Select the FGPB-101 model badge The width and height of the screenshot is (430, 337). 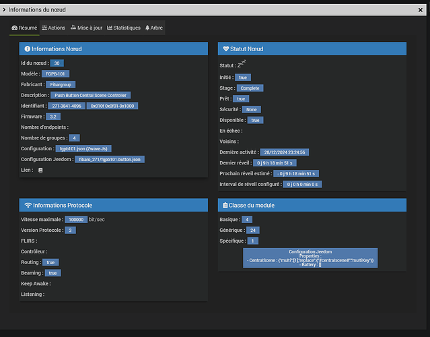pyautogui.click(x=55, y=73)
